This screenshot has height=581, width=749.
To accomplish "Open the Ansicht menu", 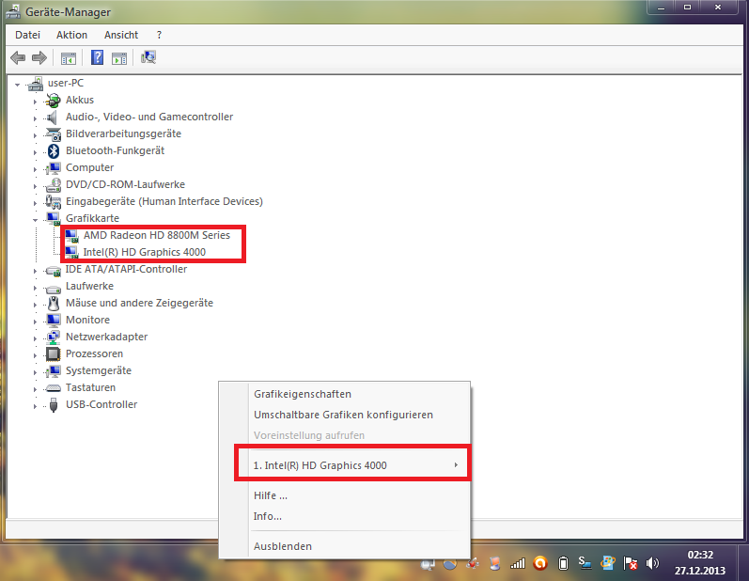I will tap(121, 35).
